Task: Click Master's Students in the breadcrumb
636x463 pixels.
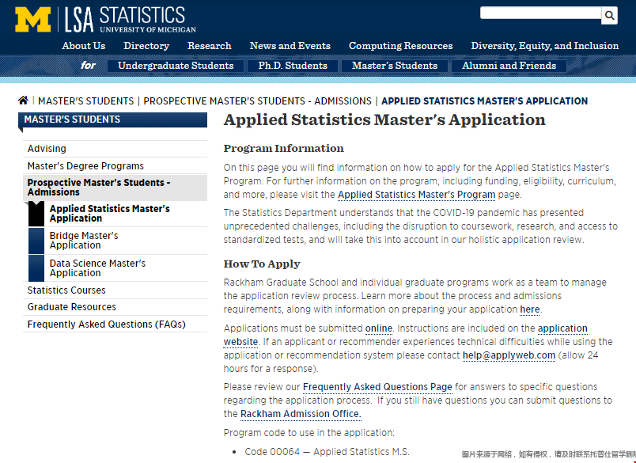Action: pos(85,101)
